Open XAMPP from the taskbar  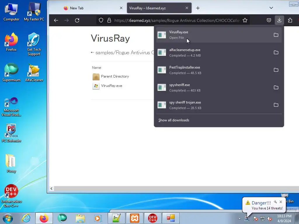[x=134, y=218]
